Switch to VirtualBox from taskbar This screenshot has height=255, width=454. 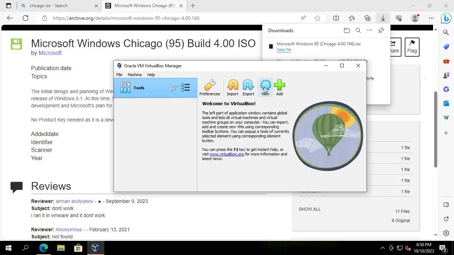[95, 248]
